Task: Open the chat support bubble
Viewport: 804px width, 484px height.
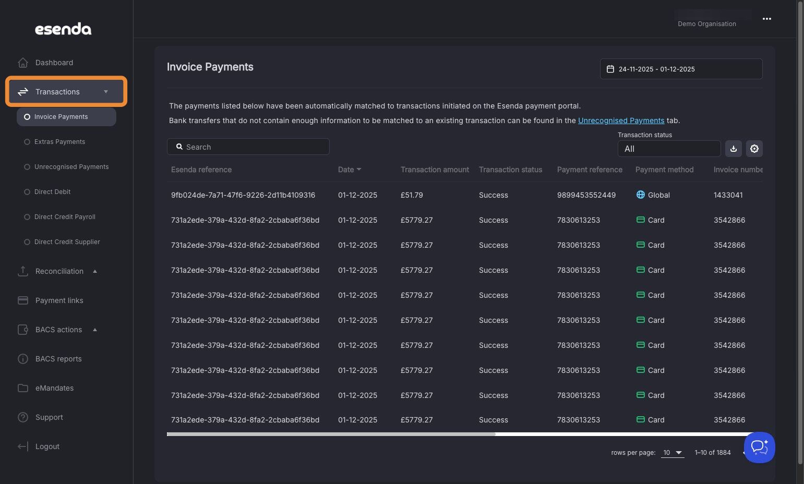Action: pyautogui.click(x=760, y=447)
